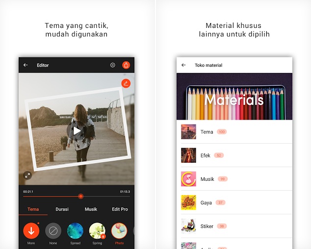Choose the Spread theme
The image size is (311, 249).
point(75,231)
